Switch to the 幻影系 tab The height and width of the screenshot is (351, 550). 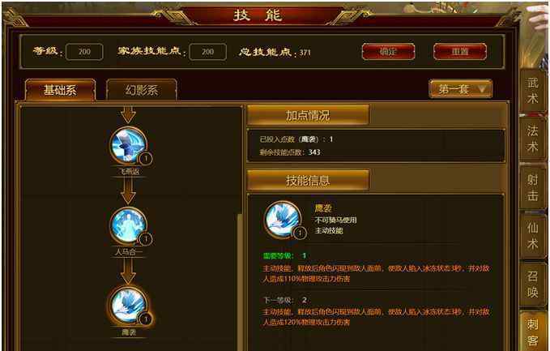coord(142,90)
